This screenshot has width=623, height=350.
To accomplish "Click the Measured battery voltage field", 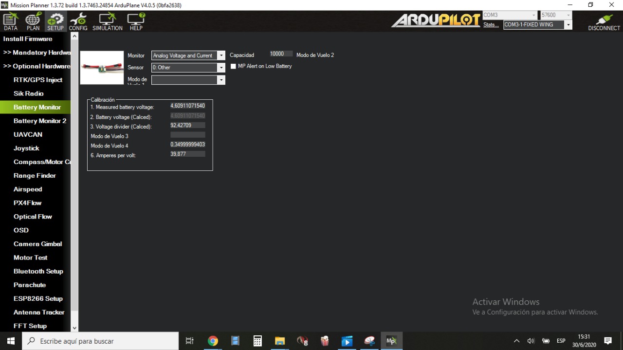I will pos(187,106).
